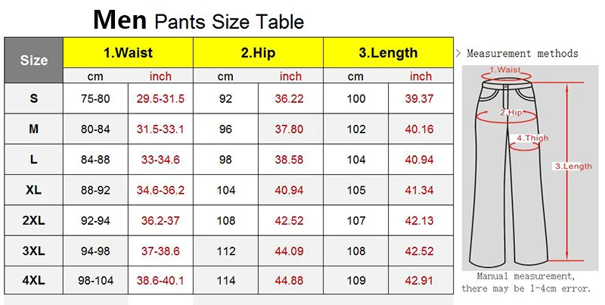
Task: Click the 1.Waist yellow header cell
Action: coord(128,52)
